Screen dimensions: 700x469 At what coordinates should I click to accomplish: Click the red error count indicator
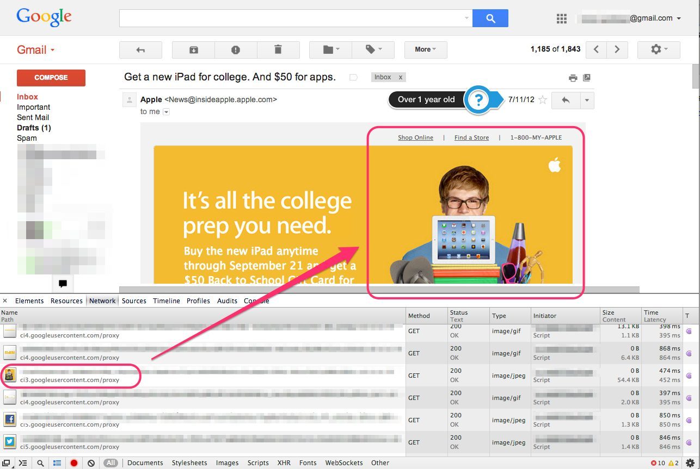tap(658, 463)
